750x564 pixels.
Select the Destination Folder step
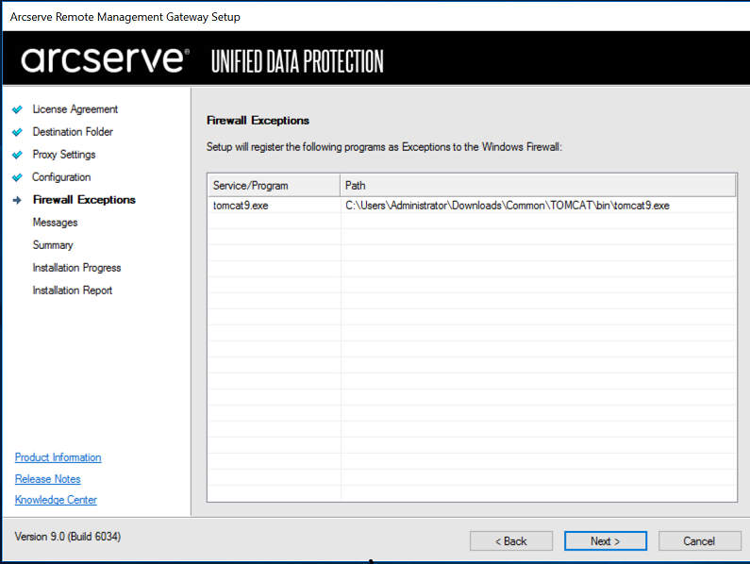tap(73, 131)
